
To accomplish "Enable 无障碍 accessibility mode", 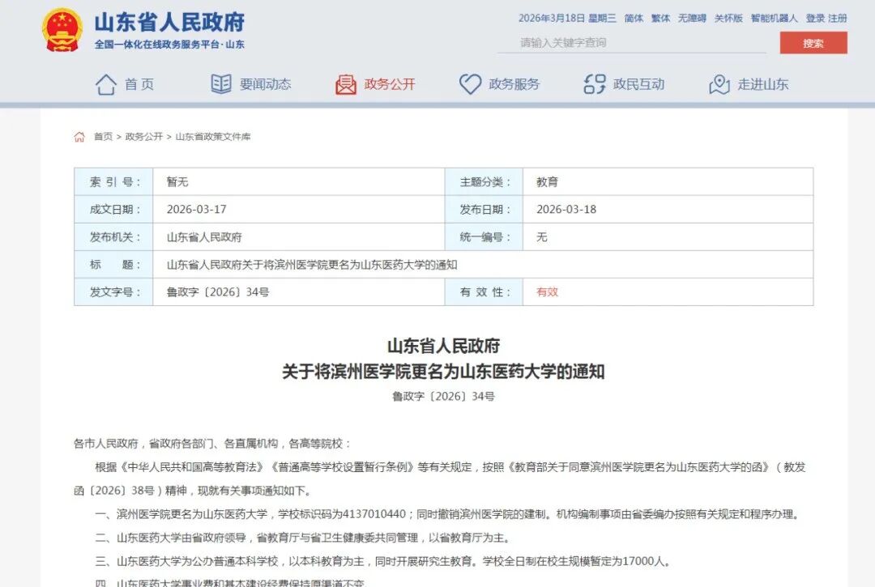I will (x=692, y=18).
